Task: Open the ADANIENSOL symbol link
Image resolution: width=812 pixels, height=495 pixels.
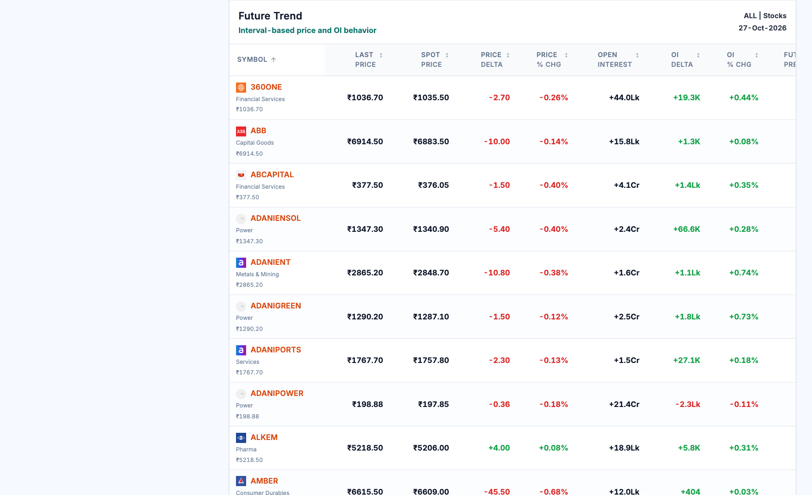Action: (276, 218)
